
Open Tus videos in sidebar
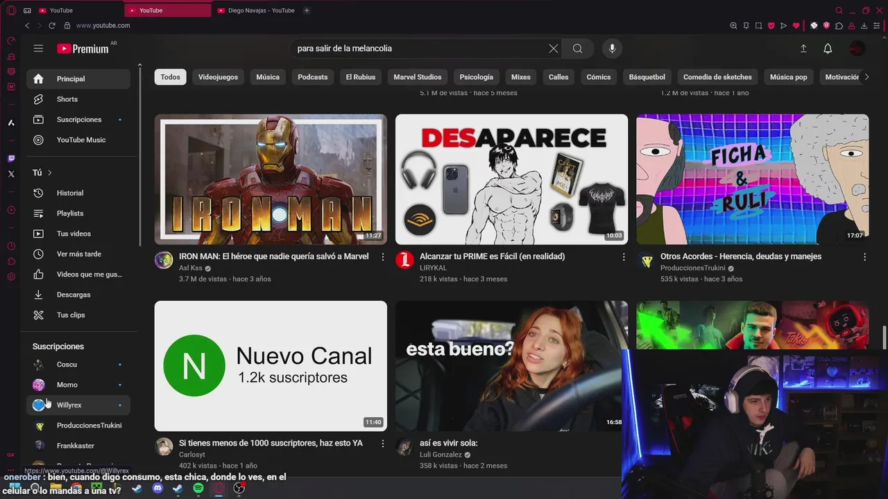coord(78,234)
